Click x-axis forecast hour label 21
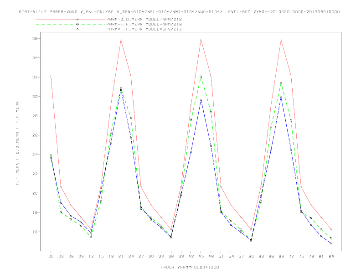The image size is (361, 279). (x=121, y=256)
